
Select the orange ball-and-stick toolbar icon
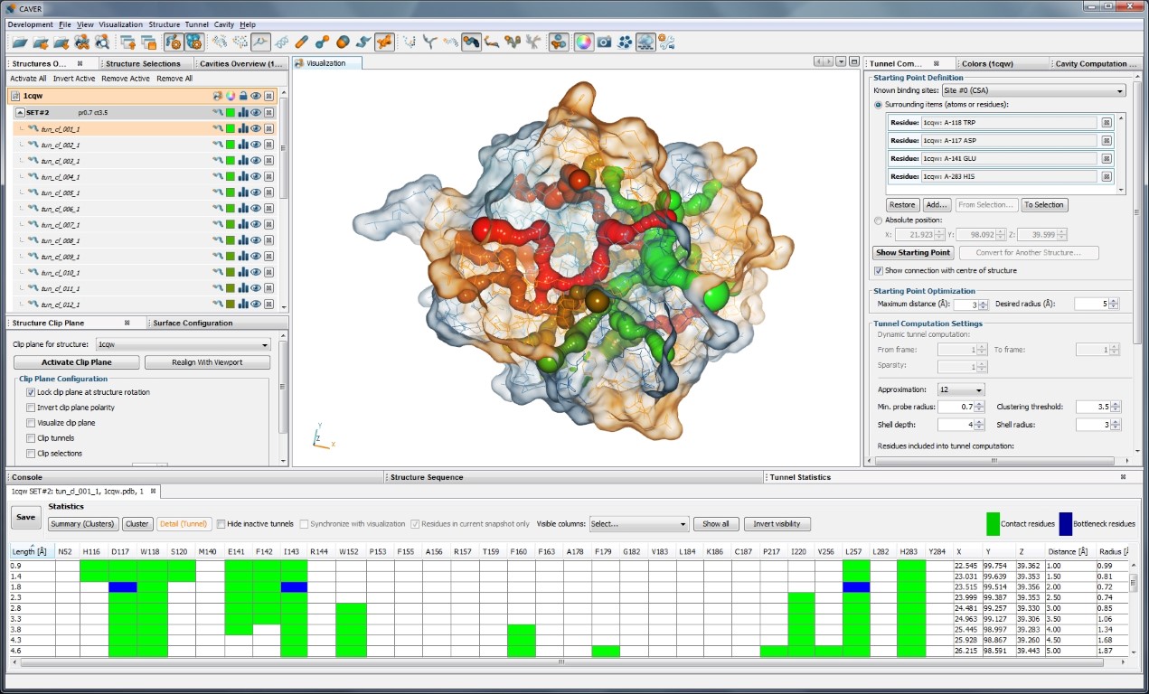click(322, 42)
